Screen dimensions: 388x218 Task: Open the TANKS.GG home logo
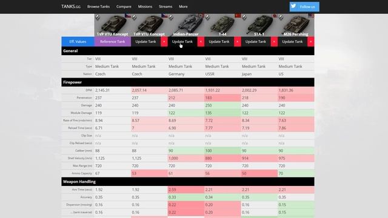pos(71,7)
